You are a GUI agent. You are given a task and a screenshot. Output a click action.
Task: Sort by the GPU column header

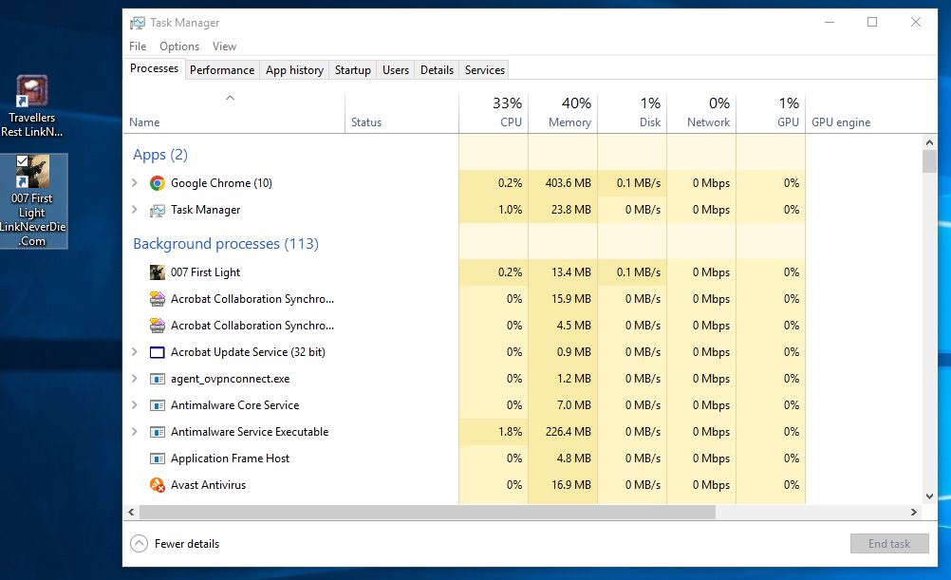click(x=771, y=112)
